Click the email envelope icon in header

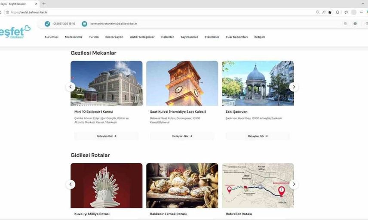tap(85, 24)
